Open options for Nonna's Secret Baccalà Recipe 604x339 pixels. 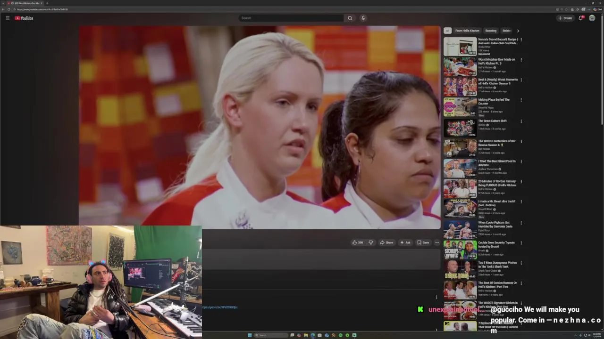click(521, 40)
